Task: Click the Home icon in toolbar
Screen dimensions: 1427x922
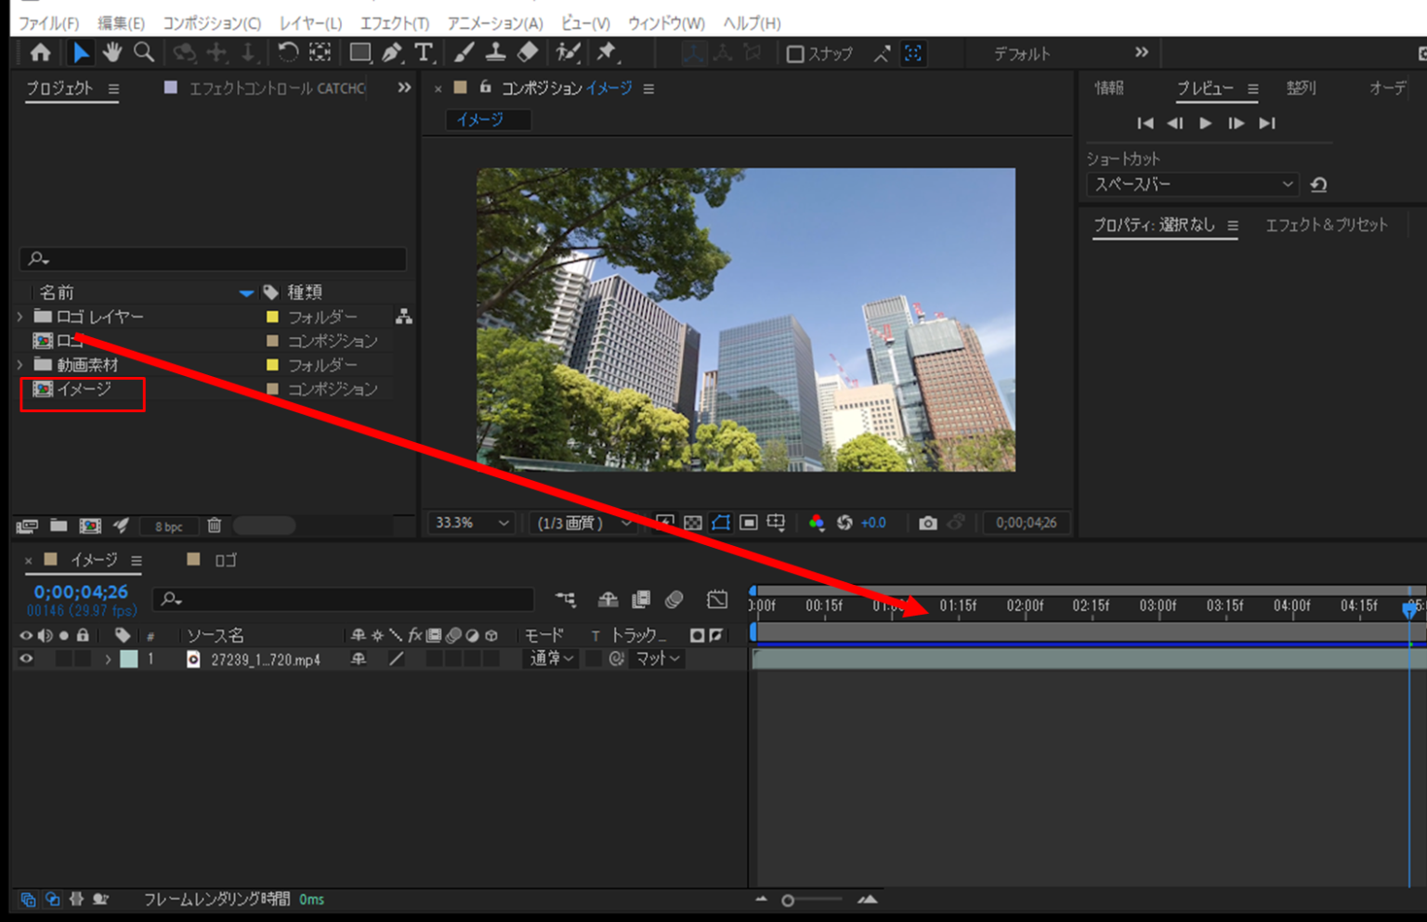Action: point(40,53)
